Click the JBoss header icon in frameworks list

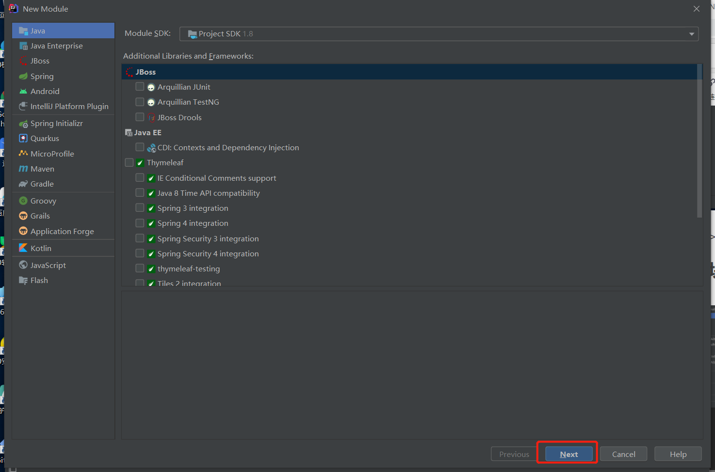click(129, 72)
